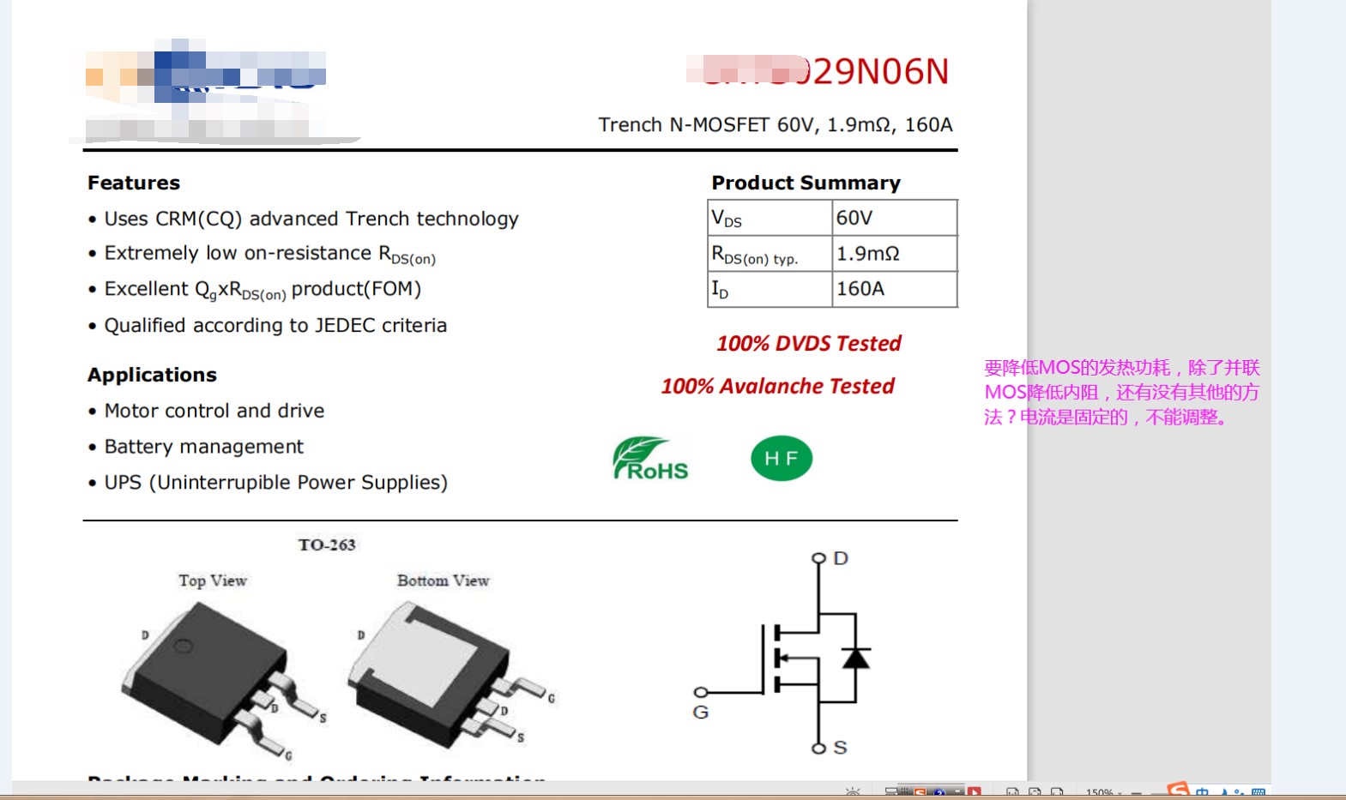Click 'Uses CRM(CQ) advanced Trench technology' bullet
The width and height of the screenshot is (1346, 800).
point(304,220)
